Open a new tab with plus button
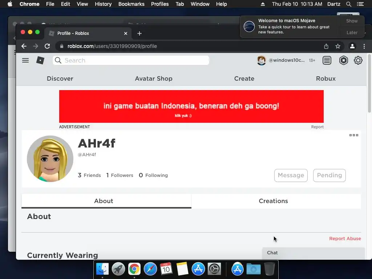The height and width of the screenshot is (279, 372). point(139,33)
